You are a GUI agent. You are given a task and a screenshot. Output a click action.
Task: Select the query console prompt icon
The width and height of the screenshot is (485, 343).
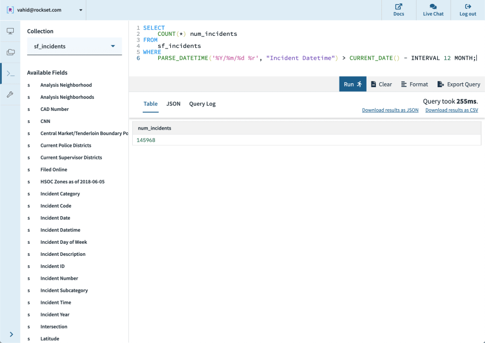coord(10,73)
